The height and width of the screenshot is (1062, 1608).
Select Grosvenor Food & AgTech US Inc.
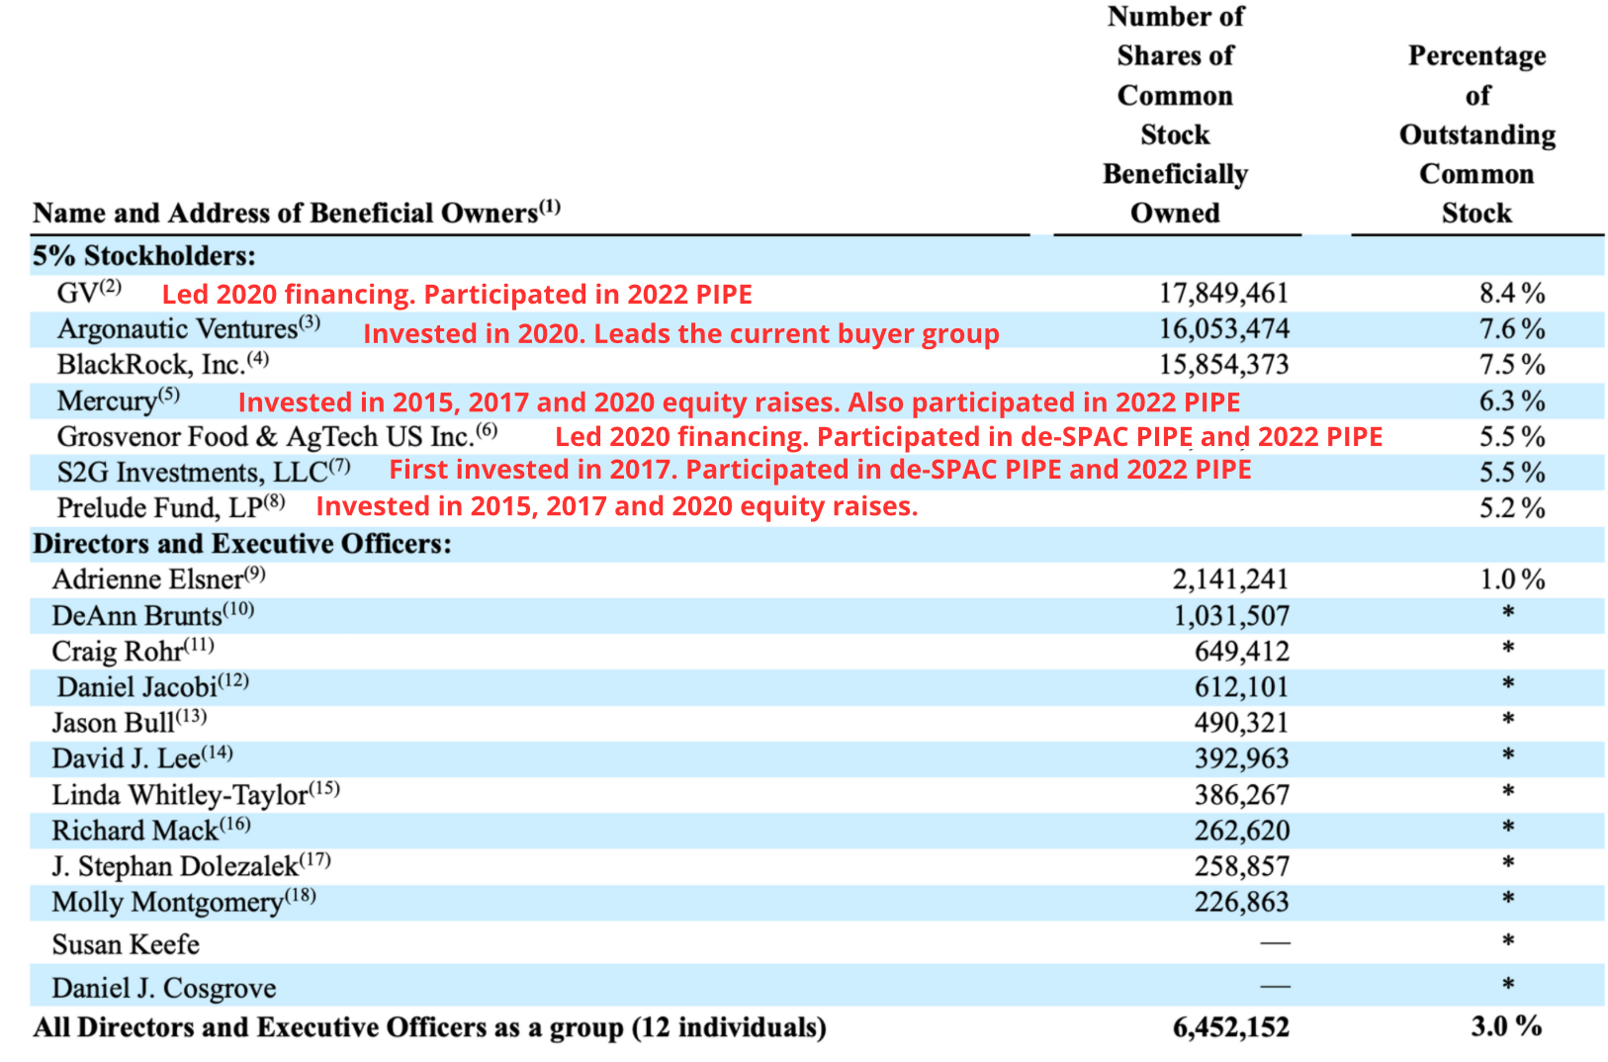[265, 437]
